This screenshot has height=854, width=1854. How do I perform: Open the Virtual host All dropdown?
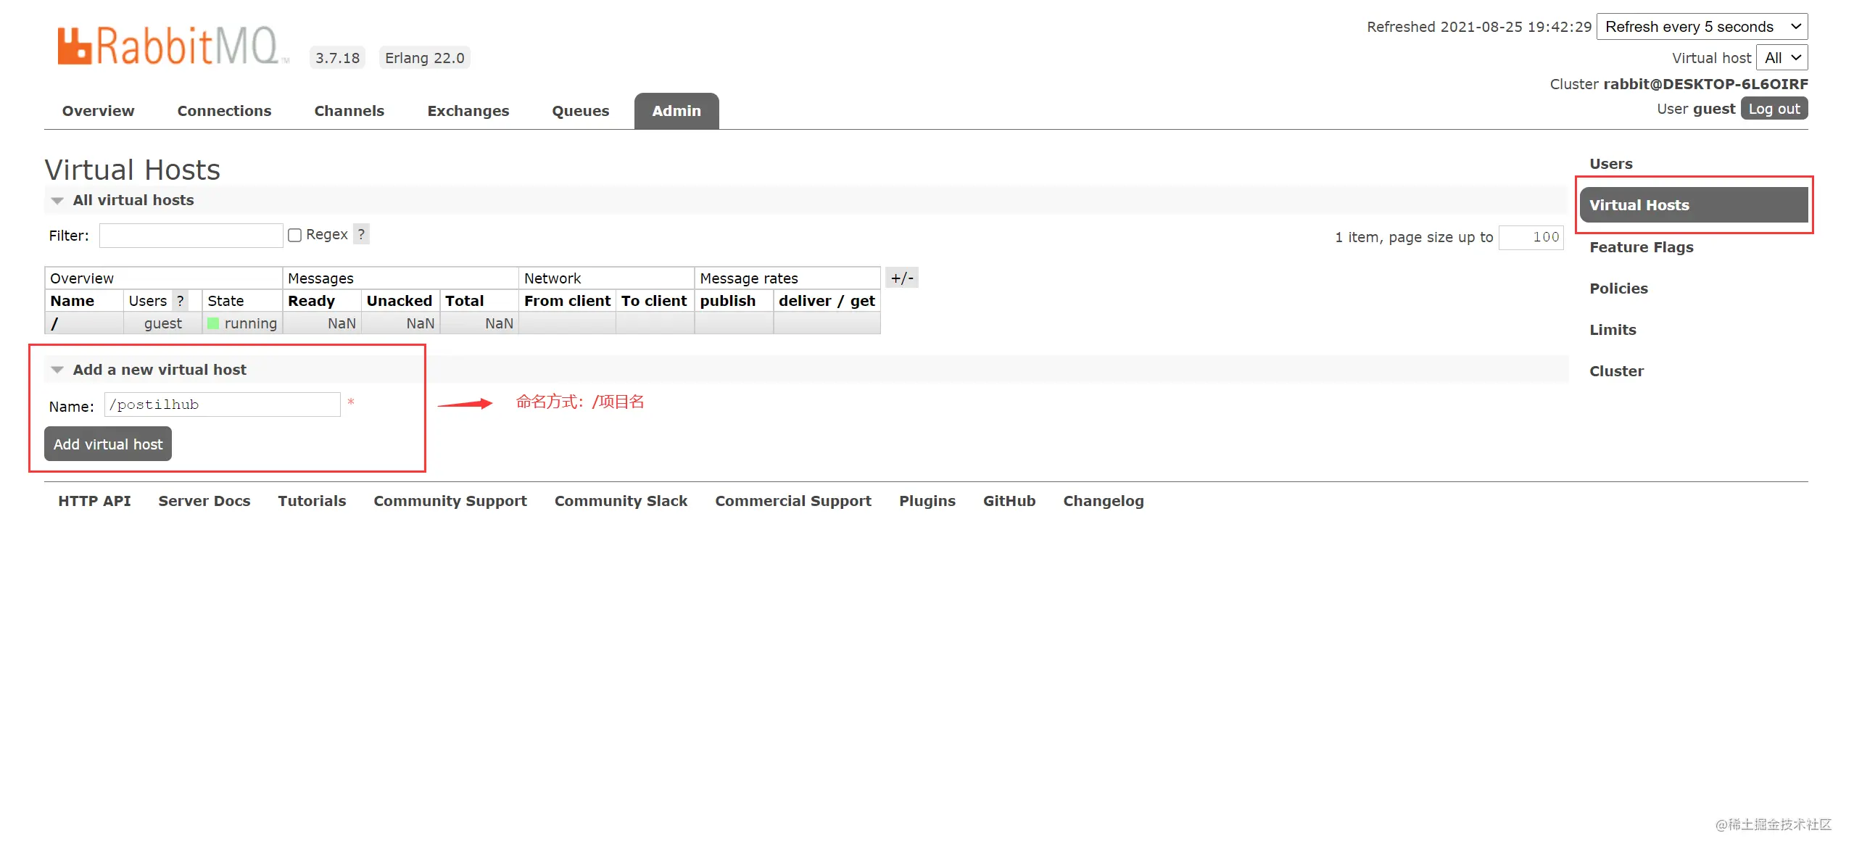pyautogui.click(x=1782, y=58)
